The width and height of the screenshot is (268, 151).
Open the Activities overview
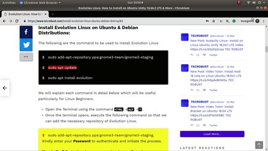tap(9, 3)
